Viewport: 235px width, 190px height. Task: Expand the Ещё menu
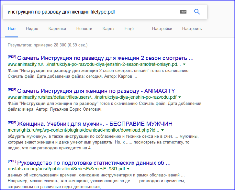tap(129, 29)
